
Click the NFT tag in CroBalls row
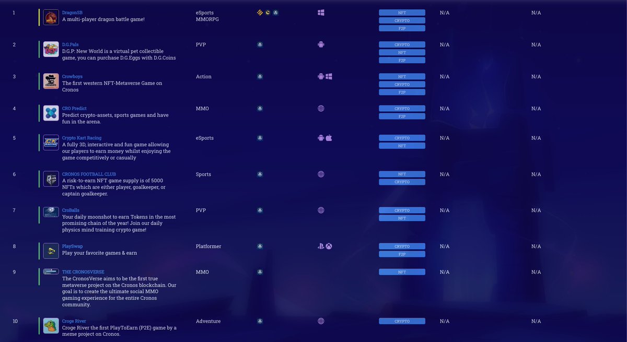pos(402,218)
